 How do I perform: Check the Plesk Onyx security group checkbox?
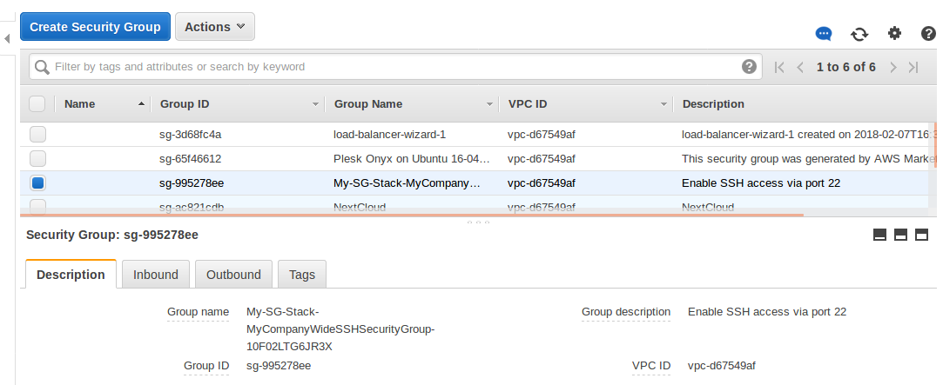(x=38, y=159)
